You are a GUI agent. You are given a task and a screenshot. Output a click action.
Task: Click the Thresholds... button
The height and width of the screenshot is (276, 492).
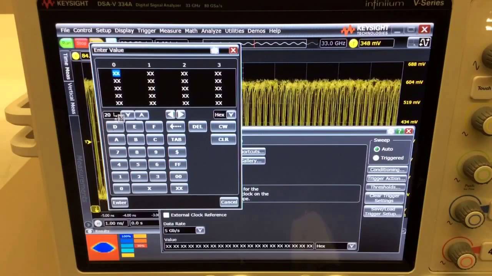coord(385,187)
